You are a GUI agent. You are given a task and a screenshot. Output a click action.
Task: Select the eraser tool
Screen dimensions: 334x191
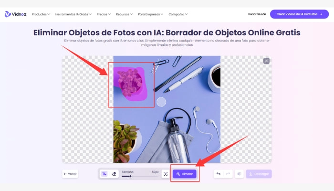[x=114, y=174]
